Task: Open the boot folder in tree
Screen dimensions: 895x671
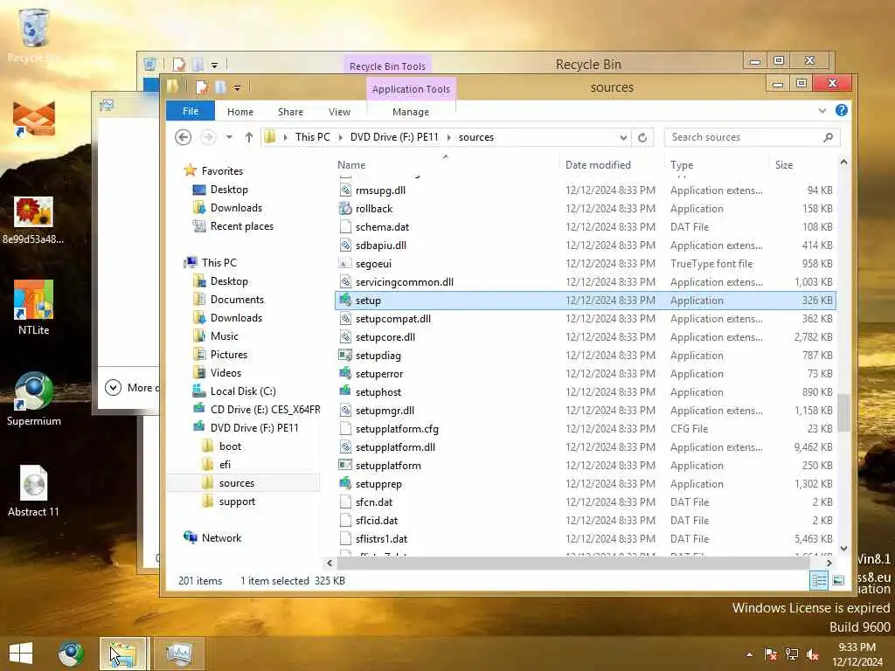Action: [230, 446]
